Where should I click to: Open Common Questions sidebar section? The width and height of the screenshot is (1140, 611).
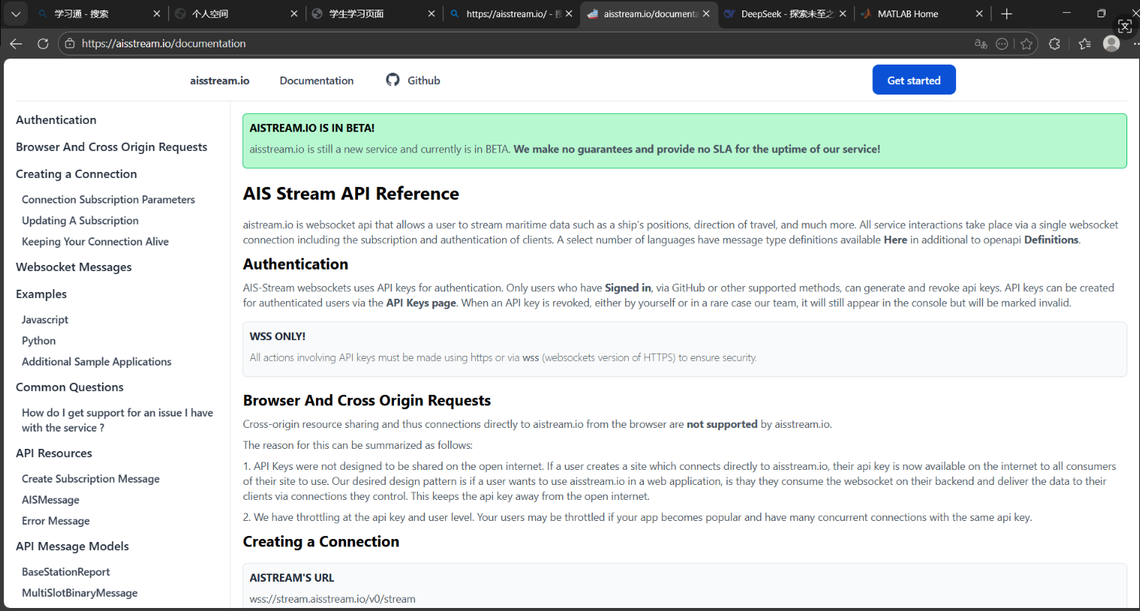[70, 387]
